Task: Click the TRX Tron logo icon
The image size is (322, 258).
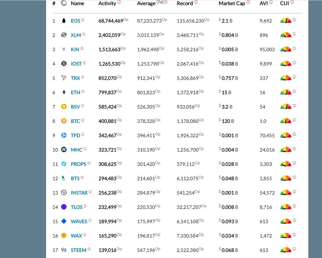Action: pyautogui.click(x=64, y=78)
